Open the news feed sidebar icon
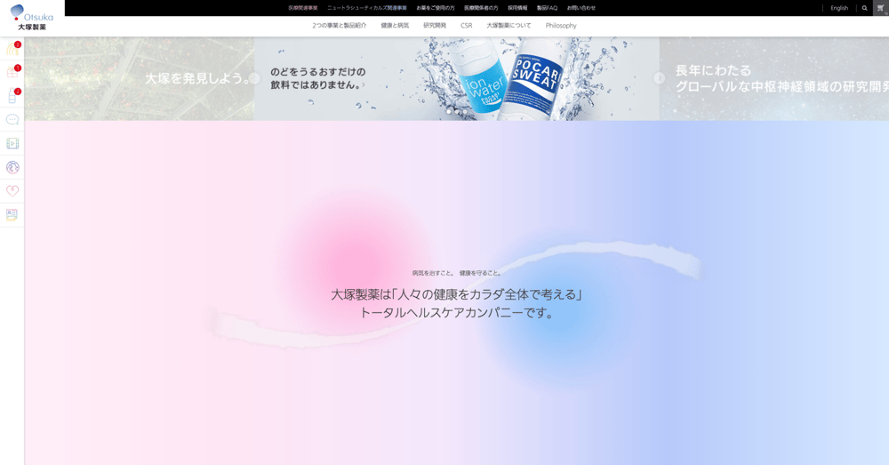The width and height of the screenshot is (889, 465). click(12, 49)
